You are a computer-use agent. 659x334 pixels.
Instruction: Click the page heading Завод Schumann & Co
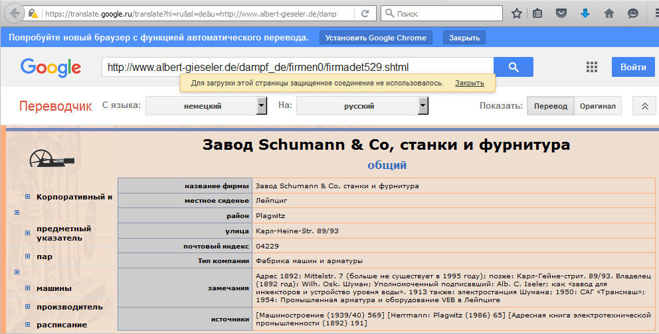(x=386, y=144)
